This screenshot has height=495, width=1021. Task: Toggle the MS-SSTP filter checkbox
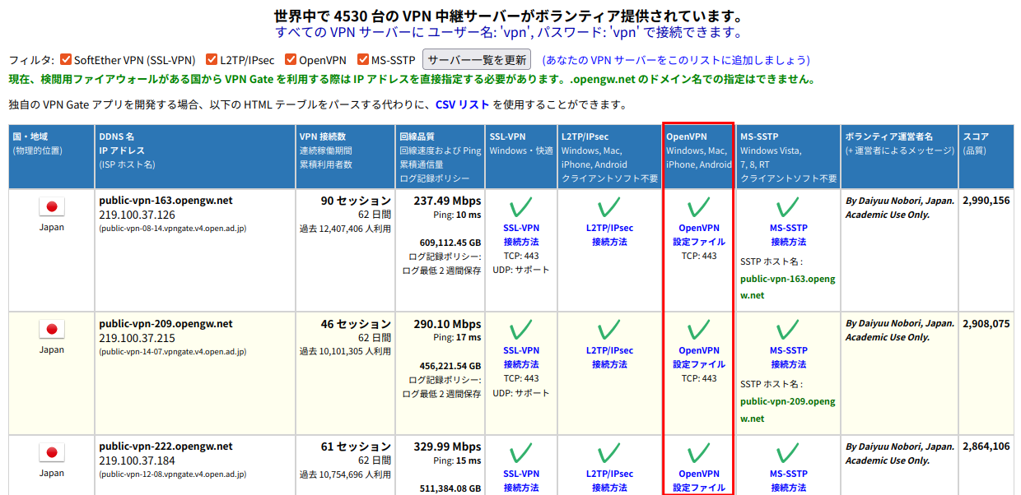[363, 59]
